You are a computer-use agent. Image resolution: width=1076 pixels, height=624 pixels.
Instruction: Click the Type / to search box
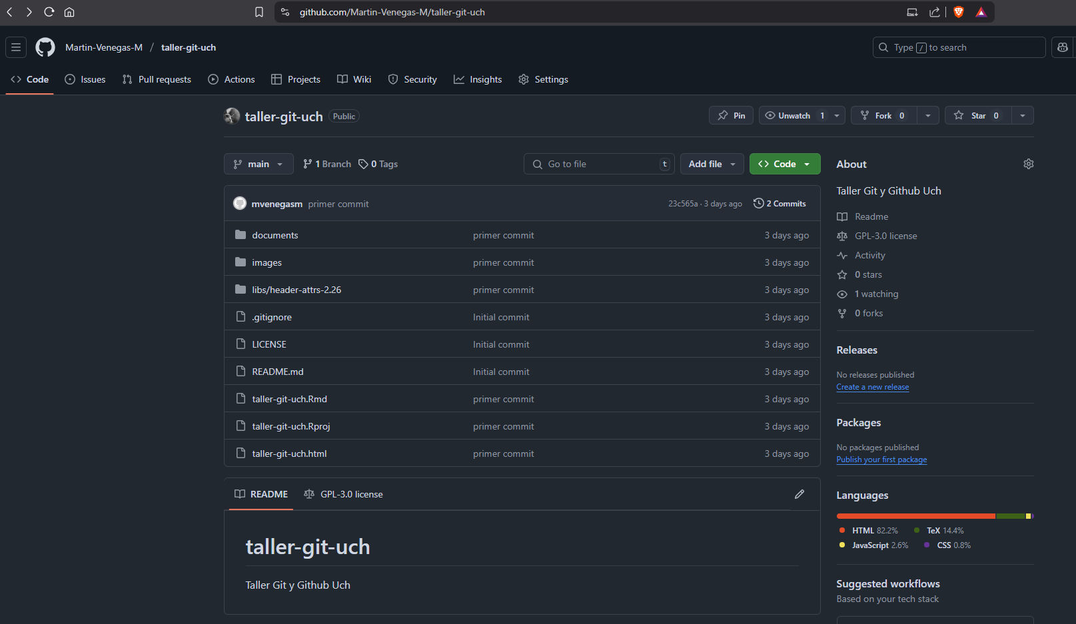click(959, 47)
